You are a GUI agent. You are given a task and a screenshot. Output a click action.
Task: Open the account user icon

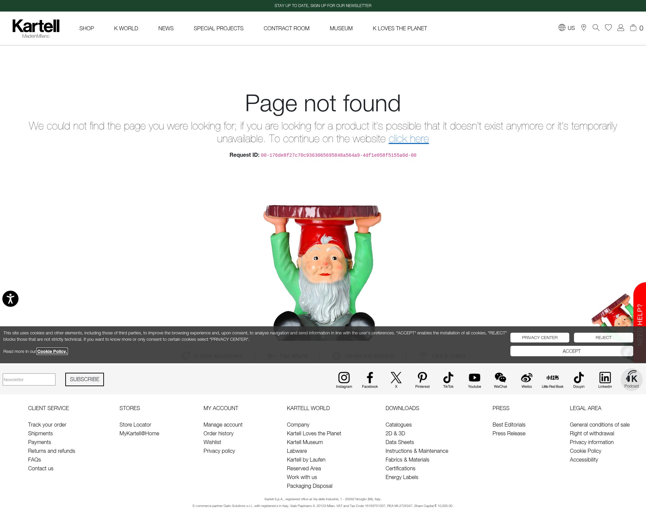click(x=621, y=28)
